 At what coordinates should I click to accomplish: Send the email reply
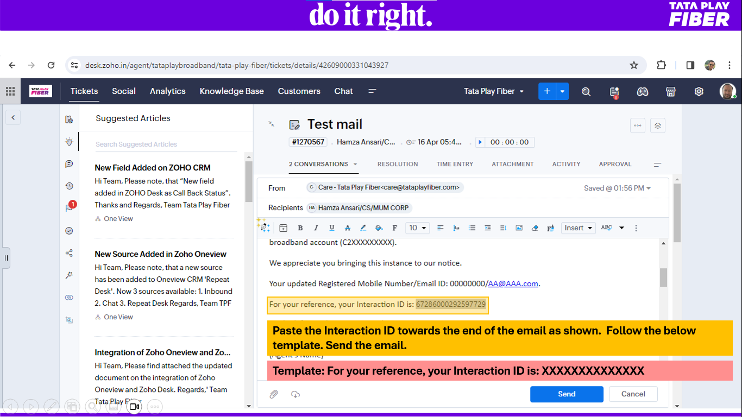tap(567, 394)
